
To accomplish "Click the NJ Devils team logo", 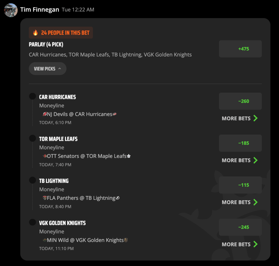I will [45, 114].
